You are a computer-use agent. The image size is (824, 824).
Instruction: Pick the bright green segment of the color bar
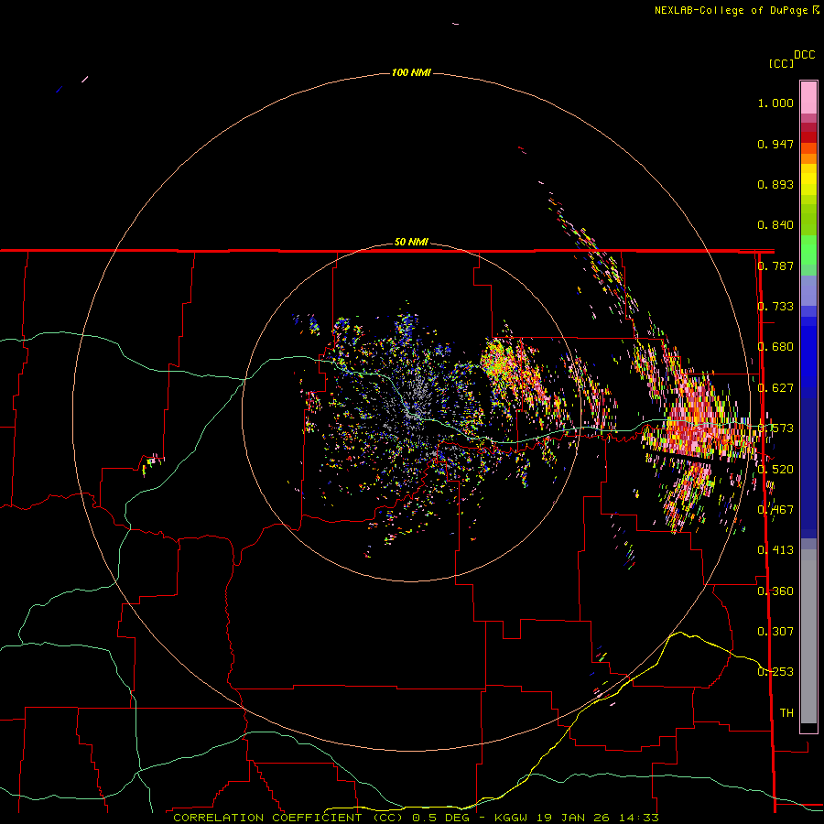(x=808, y=250)
